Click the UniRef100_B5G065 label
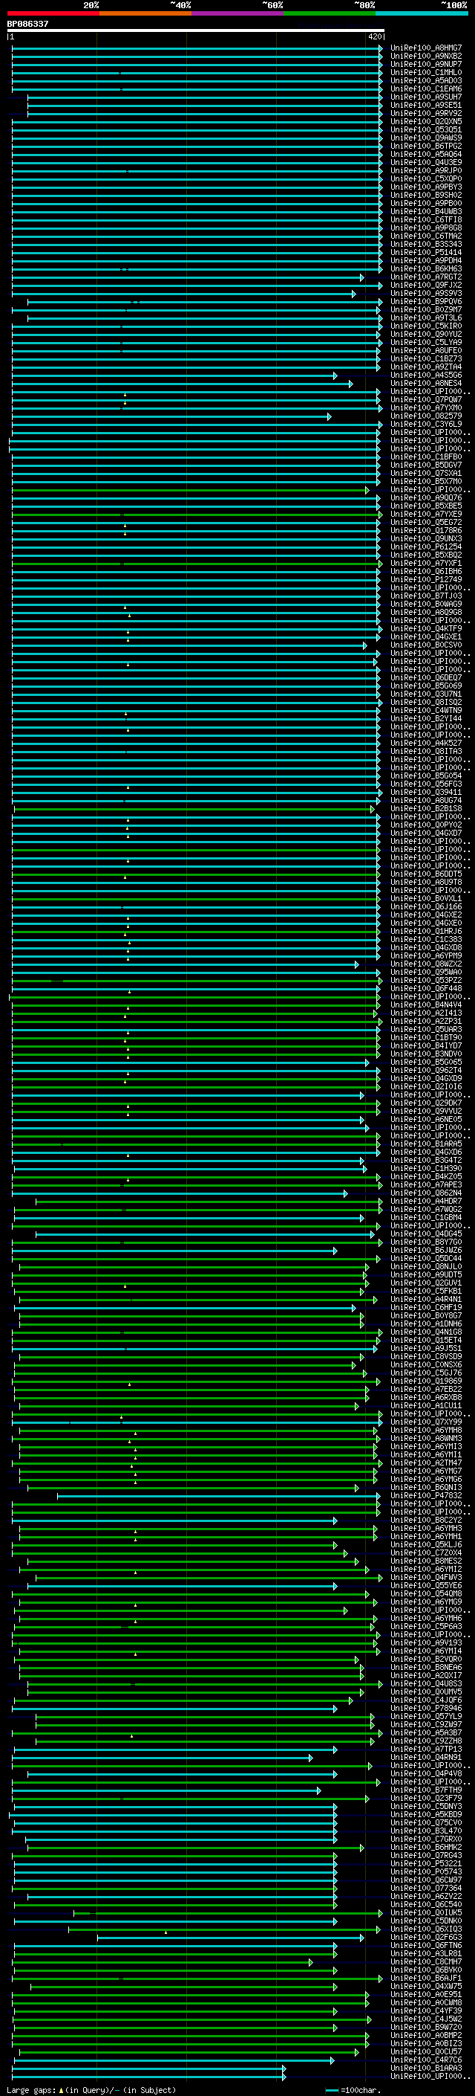Viewport: 475px width, 2096px height. tap(426, 1062)
